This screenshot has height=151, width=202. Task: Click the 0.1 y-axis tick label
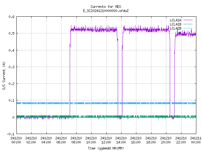coord(11,100)
